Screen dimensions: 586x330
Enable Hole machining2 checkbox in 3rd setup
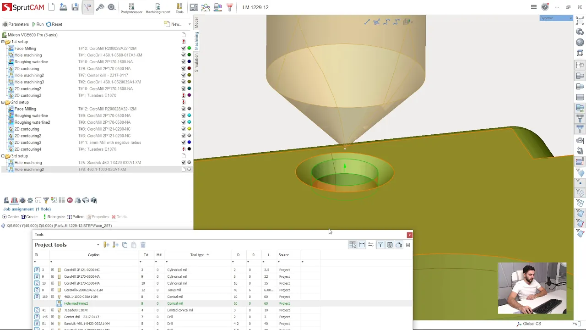[x=184, y=169]
